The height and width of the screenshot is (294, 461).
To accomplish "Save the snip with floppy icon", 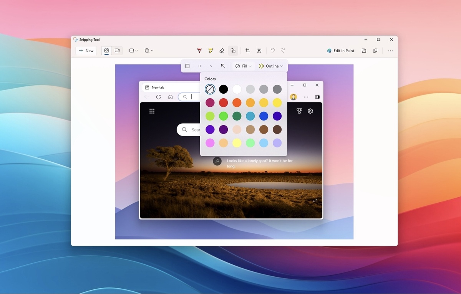I will [364, 51].
